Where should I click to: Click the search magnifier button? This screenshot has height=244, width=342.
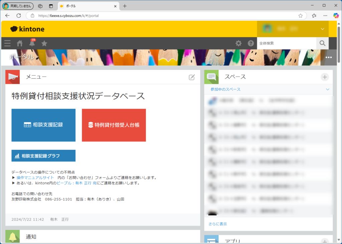pyautogui.click(x=322, y=43)
